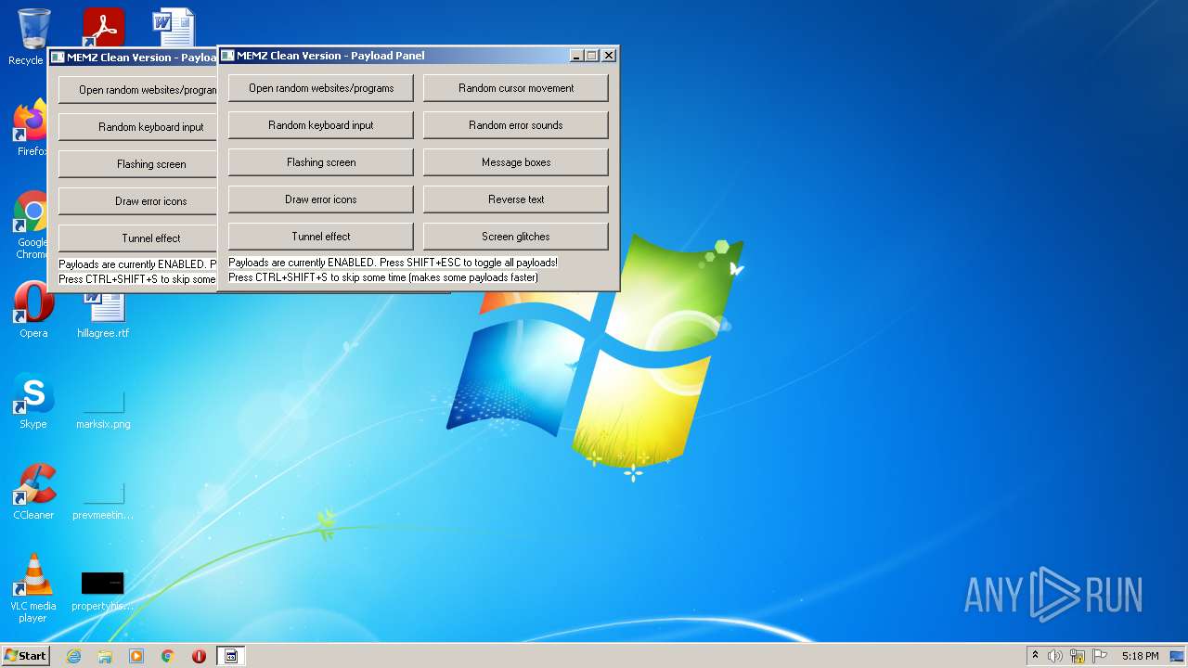Launch Google Chrome from the desktop
This screenshot has width=1188, height=668.
(32, 225)
